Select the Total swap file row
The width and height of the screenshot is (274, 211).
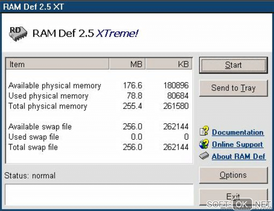[99, 147]
